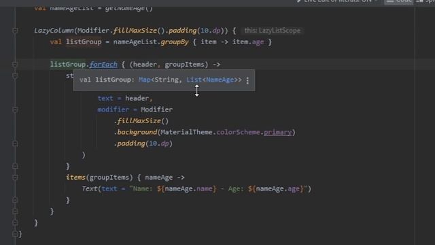Click nameAge.name template expression
Image resolution: width=435 pixels, height=245 pixels.
point(186,189)
